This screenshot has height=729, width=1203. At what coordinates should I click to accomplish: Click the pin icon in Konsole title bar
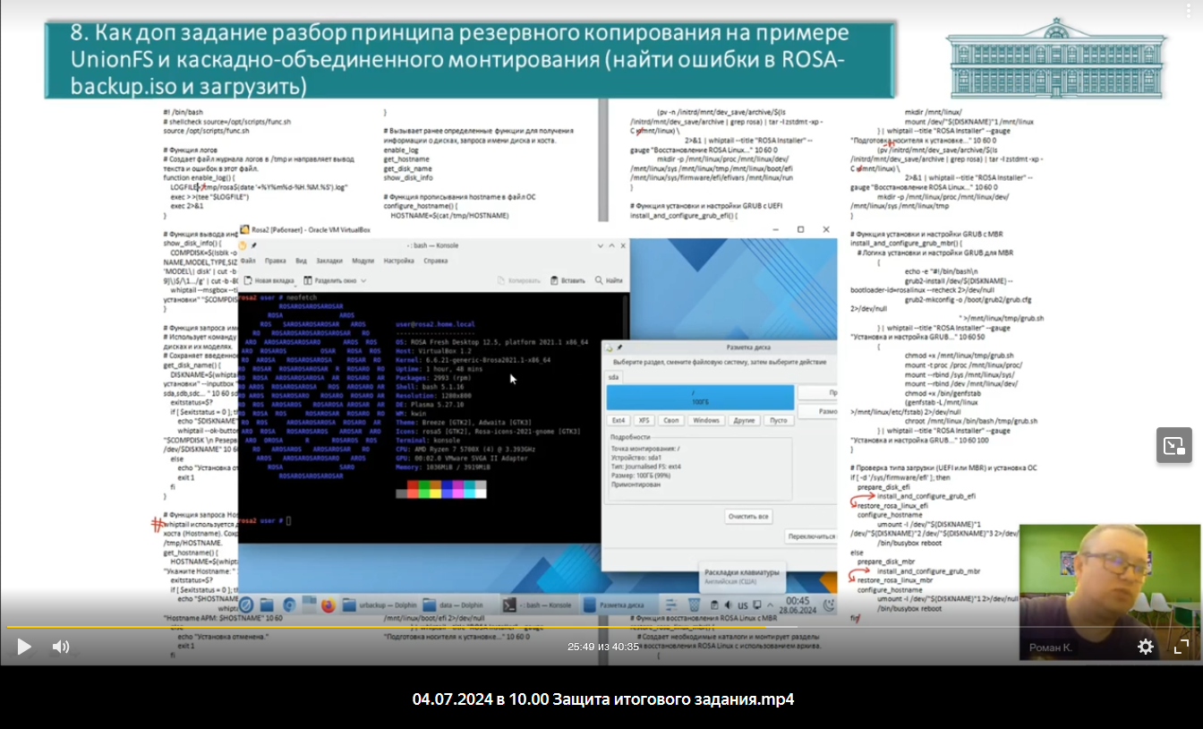point(253,245)
